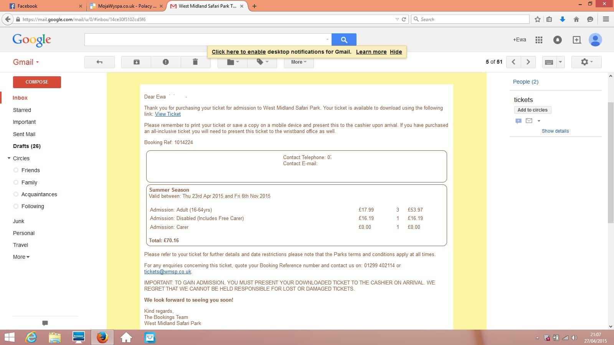Expand More labels in sidebar

coord(21,257)
